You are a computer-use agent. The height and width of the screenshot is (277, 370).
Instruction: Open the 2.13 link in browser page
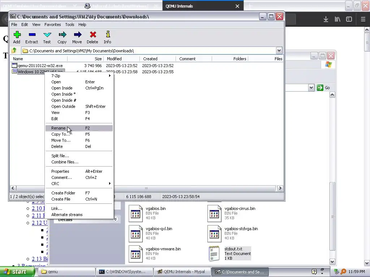click(40, 259)
